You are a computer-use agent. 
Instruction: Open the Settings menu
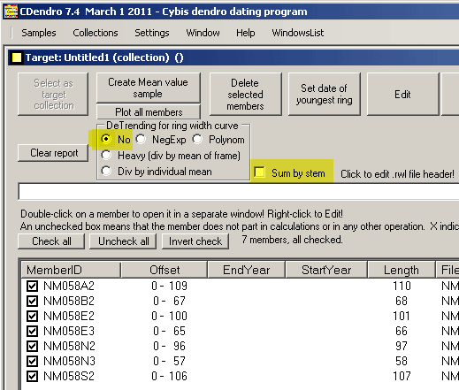click(152, 33)
